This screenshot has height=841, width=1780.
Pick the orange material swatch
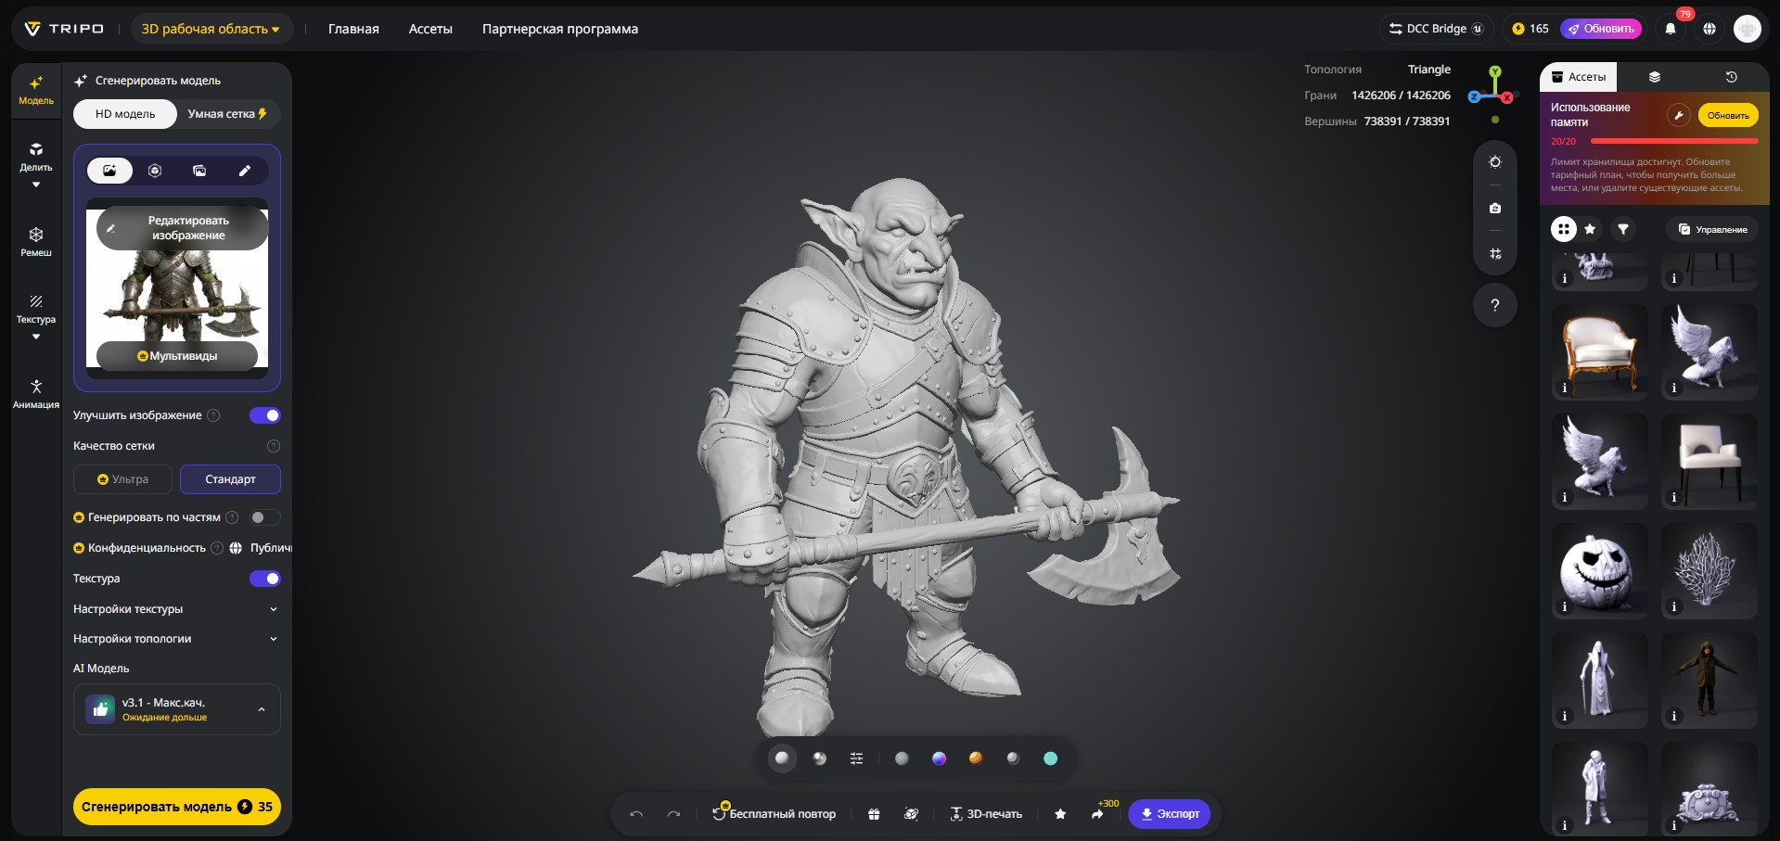976,758
